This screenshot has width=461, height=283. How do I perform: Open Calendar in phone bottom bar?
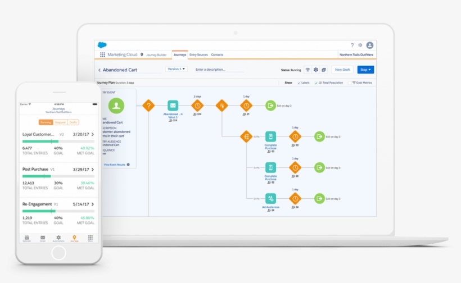[27, 238]
